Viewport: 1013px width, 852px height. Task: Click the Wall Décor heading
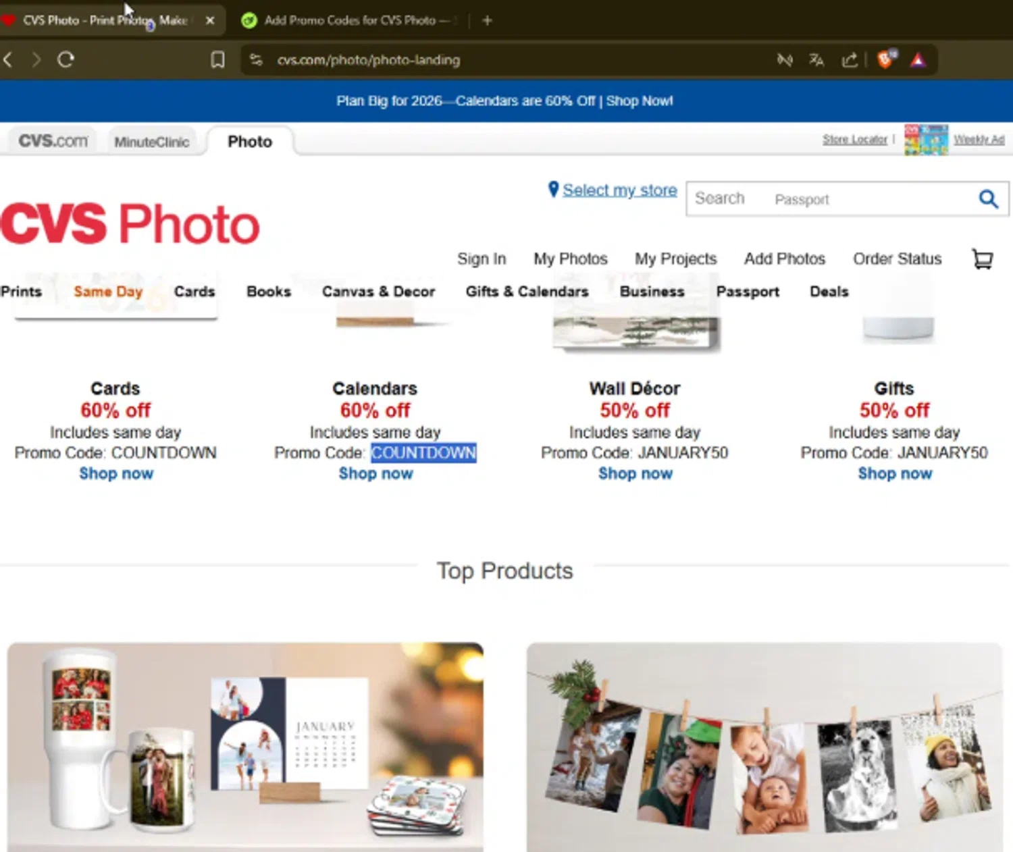[x=634, y=388]
